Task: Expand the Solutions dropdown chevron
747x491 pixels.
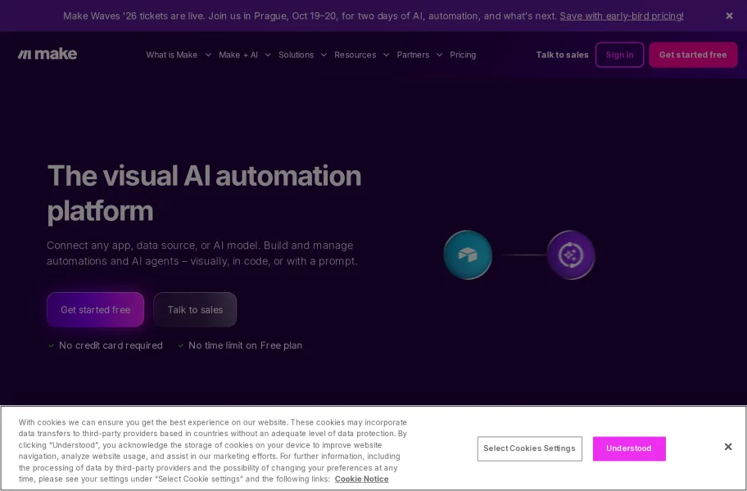Action: (324, 55)
